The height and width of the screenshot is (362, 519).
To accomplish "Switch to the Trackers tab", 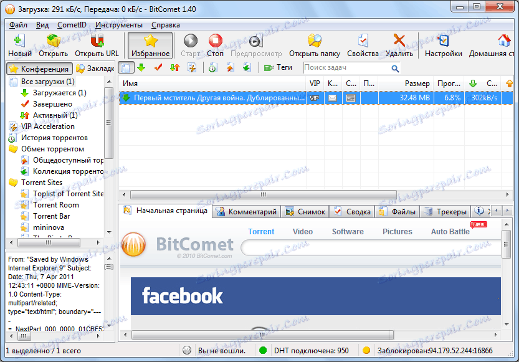I will 445,212.
